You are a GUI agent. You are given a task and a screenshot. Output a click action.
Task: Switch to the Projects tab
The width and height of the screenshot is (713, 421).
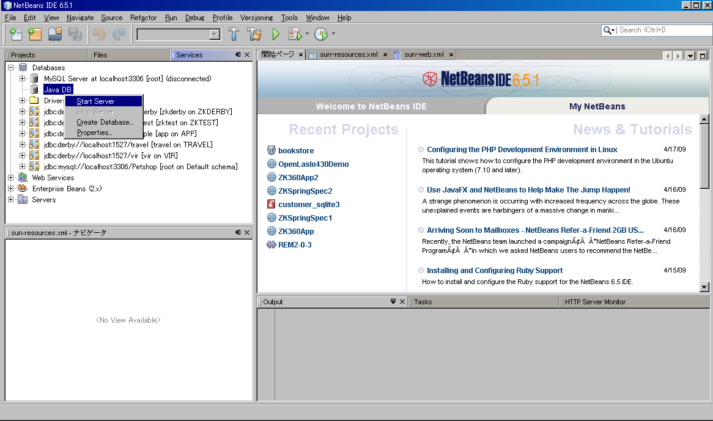tap(46, 55)
